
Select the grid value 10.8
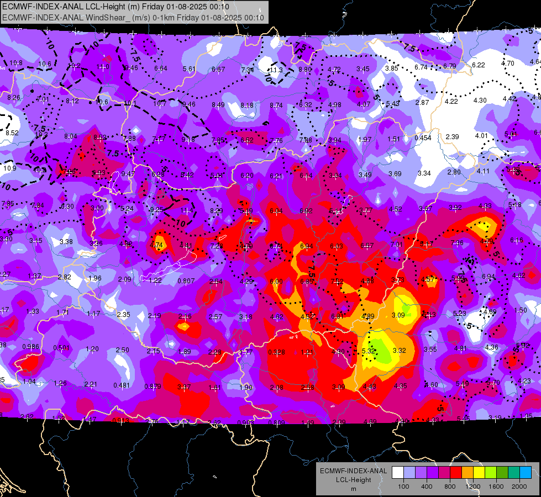point(16,63)
